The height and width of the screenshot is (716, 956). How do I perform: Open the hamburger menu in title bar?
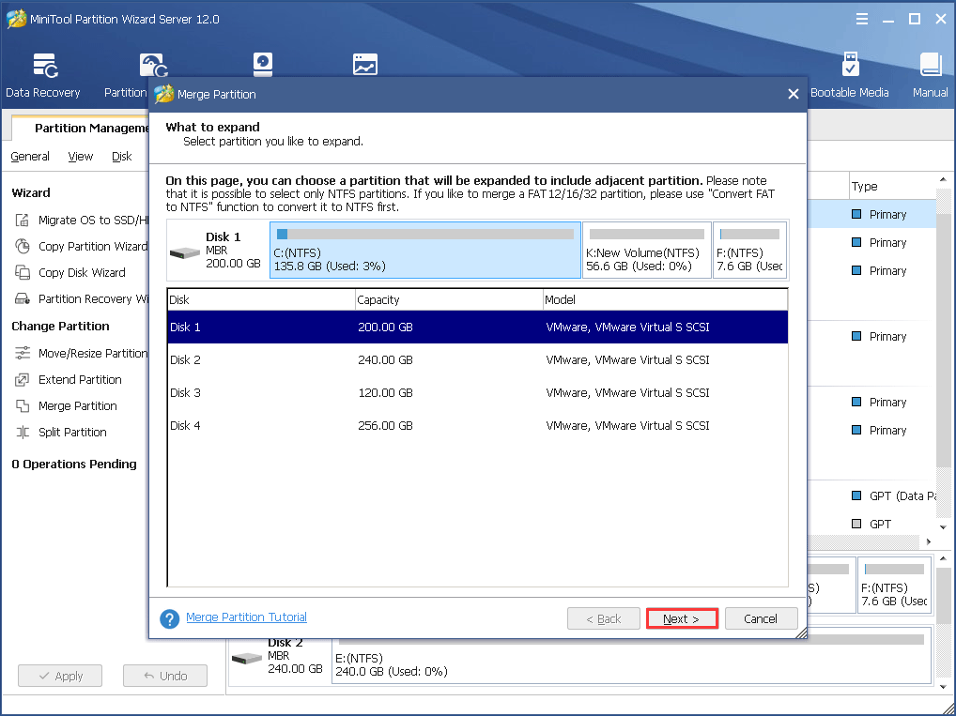click(x=861, y=20)
